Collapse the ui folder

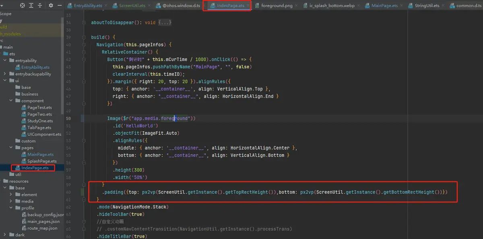[4, 81]
